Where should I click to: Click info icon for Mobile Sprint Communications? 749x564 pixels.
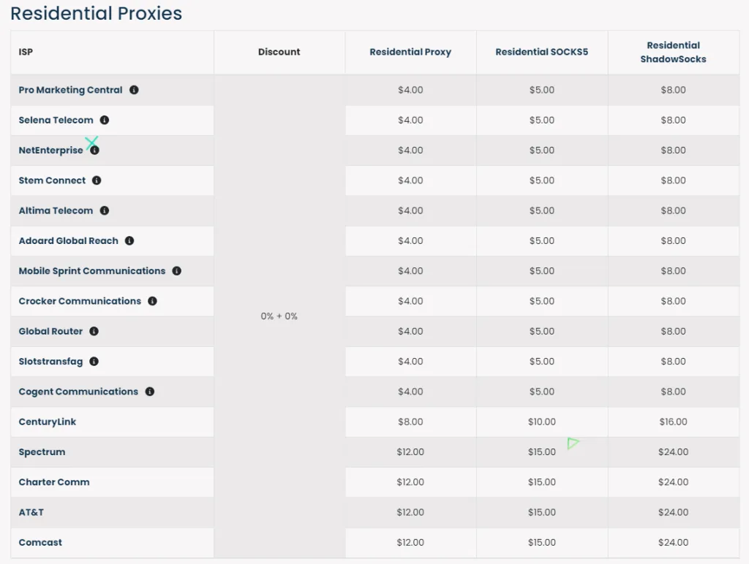pos(176,271)
